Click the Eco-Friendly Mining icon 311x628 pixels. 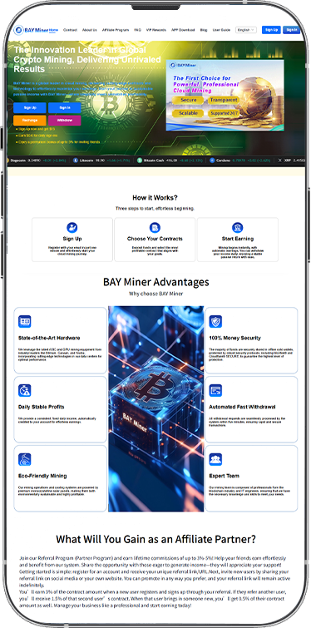[25, 459]
